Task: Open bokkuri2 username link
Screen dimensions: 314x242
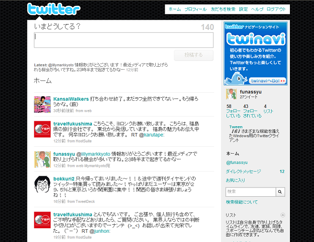Action: pos(64,179)
